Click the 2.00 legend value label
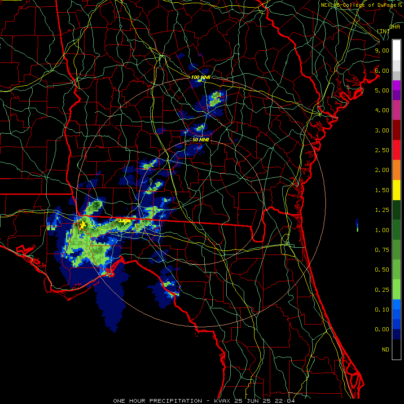404x404 pixels. pos(382,170)
